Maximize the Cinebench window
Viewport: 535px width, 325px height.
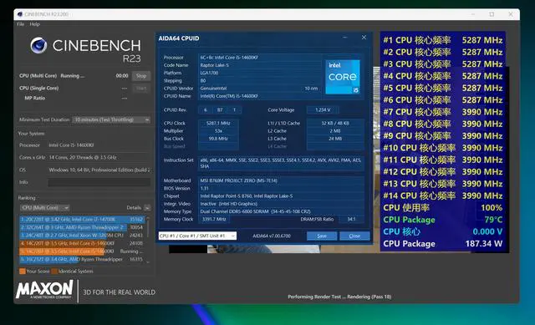point(492,14)
